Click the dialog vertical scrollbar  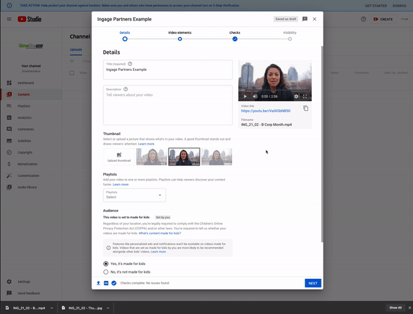point(321,144)
